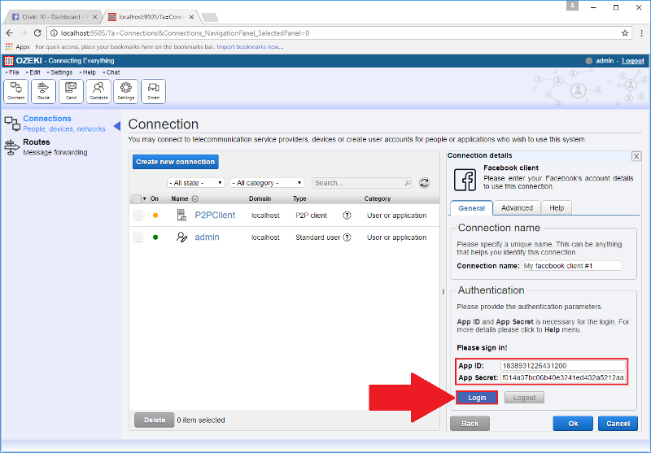This screenshot has width=651, height=453.
Task: Open the Chat menu
Action: tap(112, 72)
